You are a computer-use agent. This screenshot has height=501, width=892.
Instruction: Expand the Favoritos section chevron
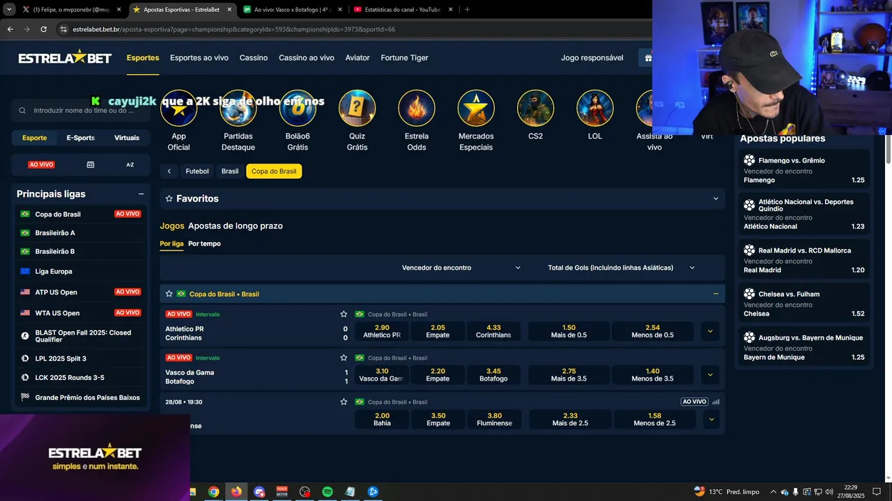pos(716,198)
